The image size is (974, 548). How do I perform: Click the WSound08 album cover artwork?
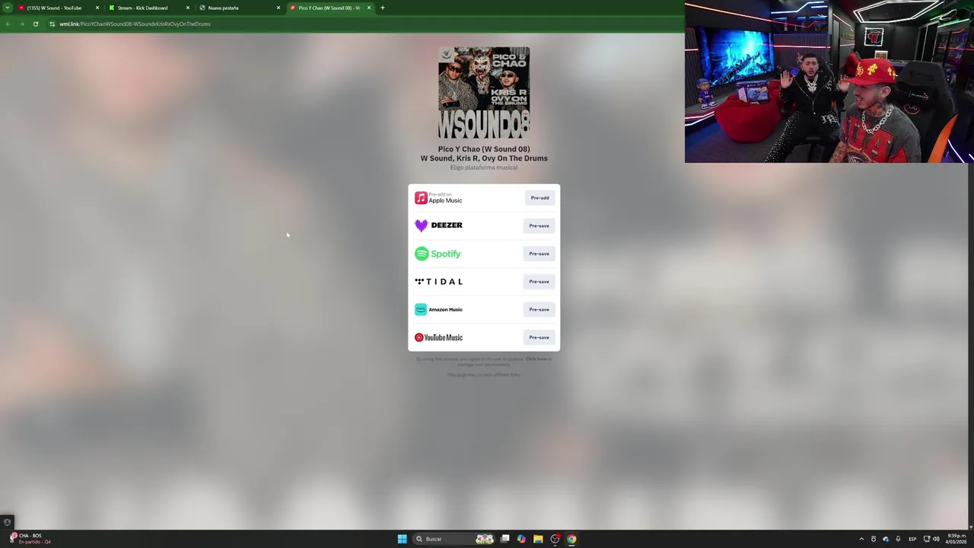484,93
